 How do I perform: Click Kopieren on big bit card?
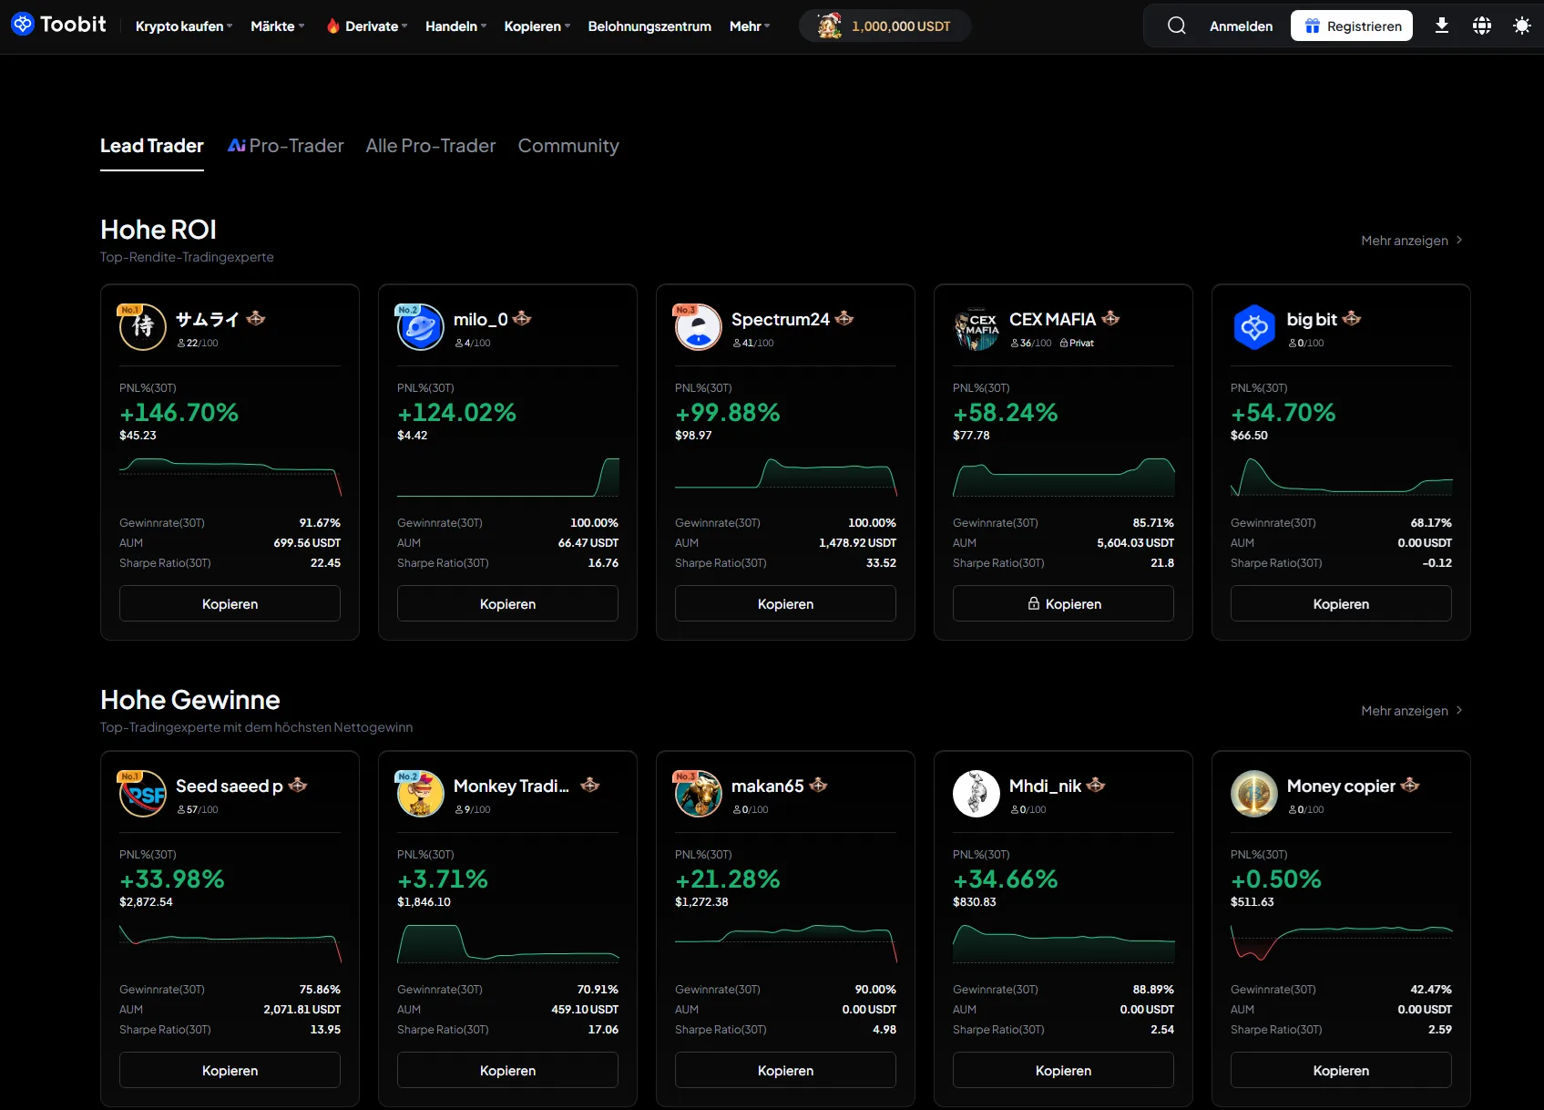[x=1341, y=603]
